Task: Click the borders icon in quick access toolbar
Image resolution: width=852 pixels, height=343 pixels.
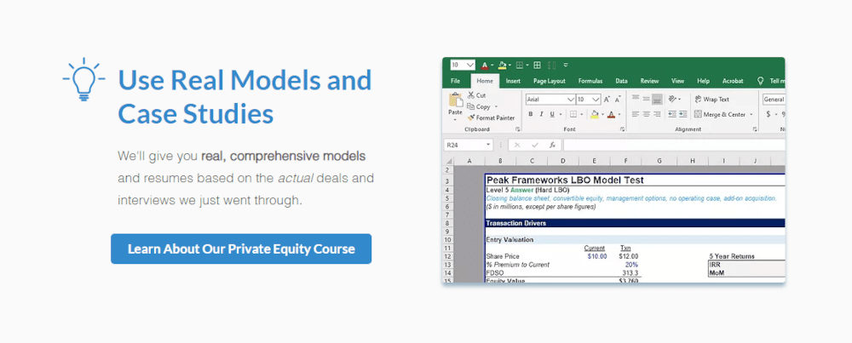Action: click(520, 66)
